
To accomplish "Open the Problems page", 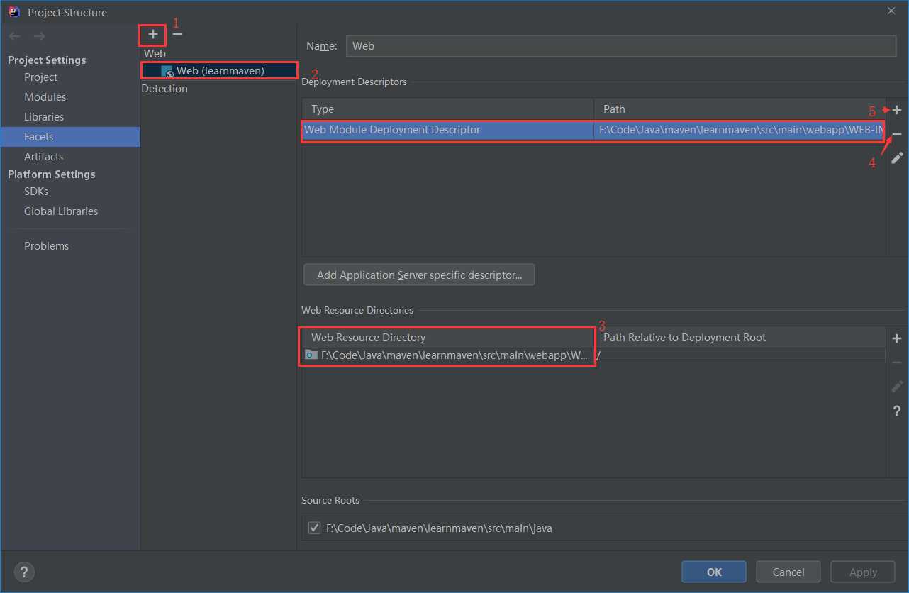I will pos(46,246).
